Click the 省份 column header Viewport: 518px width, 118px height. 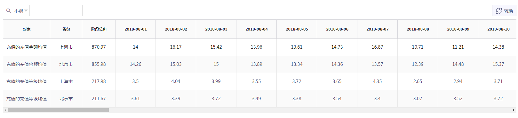(66, 29)
